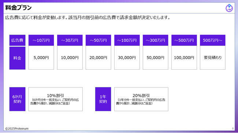
Task: Select the 料金 row header cell
Action: [x=17, y=58]
